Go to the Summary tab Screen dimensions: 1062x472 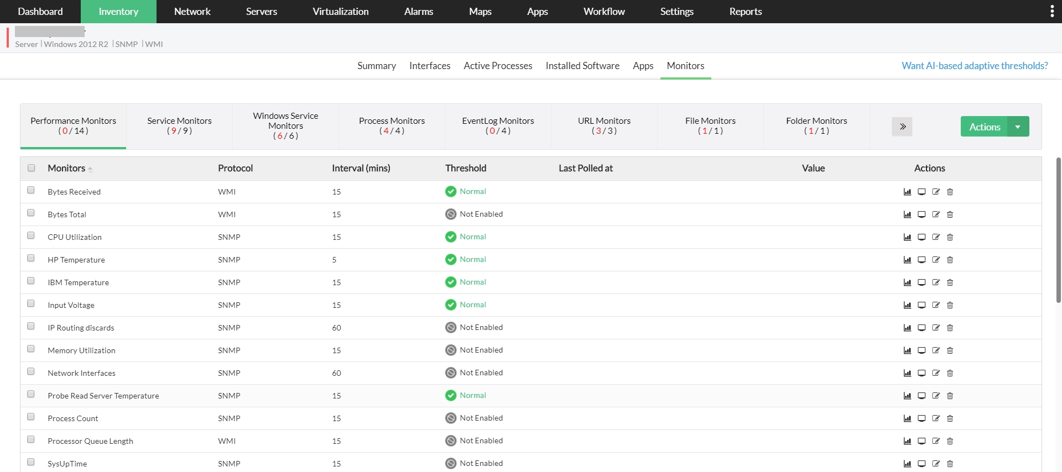tap(377, 66)
